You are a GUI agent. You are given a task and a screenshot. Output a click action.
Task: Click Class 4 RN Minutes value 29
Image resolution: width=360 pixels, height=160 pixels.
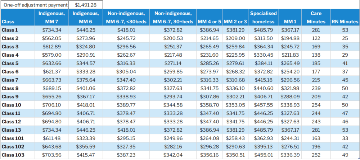click(344, 55)
